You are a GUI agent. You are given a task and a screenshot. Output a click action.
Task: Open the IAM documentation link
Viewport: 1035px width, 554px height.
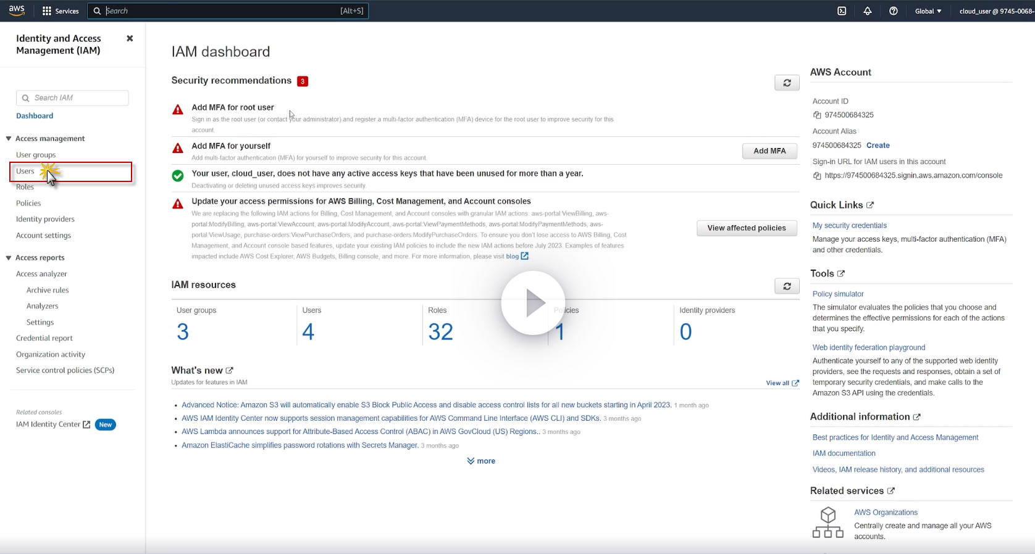pyautogui.click(x=844, y=453)
